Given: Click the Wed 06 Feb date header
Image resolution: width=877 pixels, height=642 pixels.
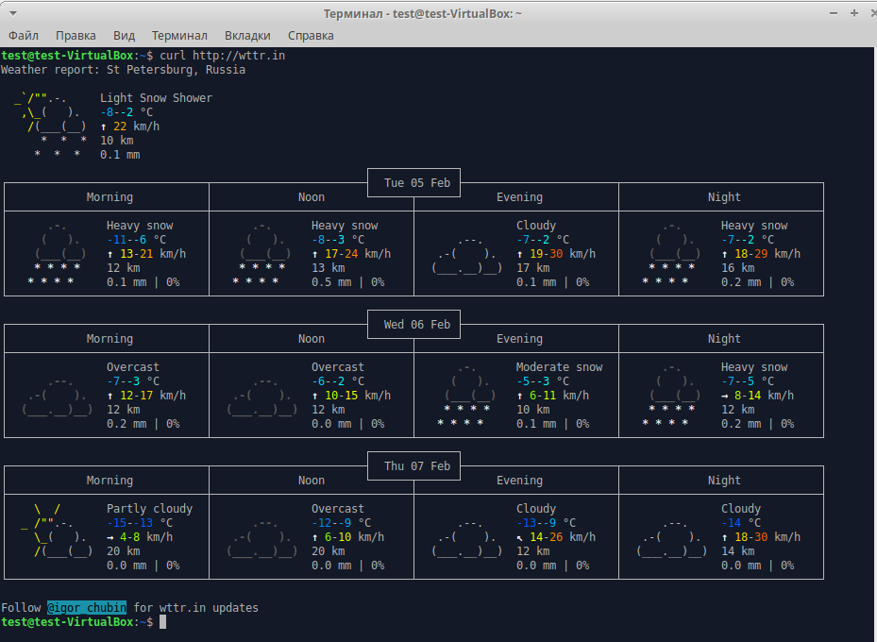Looking at the screenshot, I should click(417, 325).
